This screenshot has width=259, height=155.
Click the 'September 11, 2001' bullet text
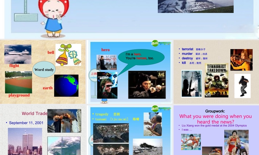(26, 123)
